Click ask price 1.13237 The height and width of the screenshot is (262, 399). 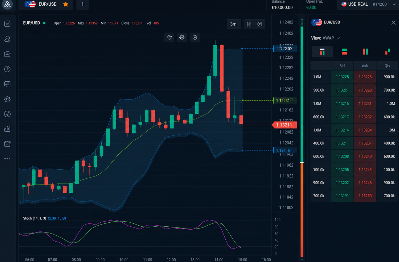(365, 143)
